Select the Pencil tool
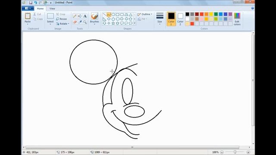 point(75,16)
